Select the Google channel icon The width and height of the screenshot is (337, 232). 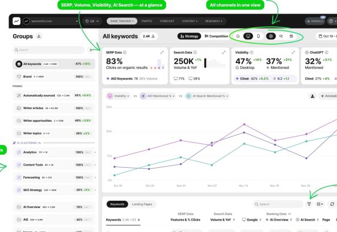coord(238,36)
